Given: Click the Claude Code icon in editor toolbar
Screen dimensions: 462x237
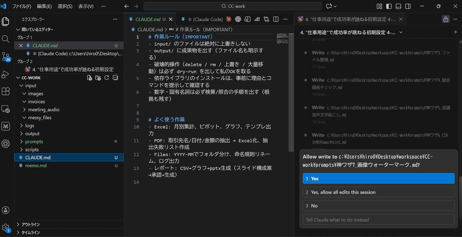Looking at the screenshot, I should (229, 19).
